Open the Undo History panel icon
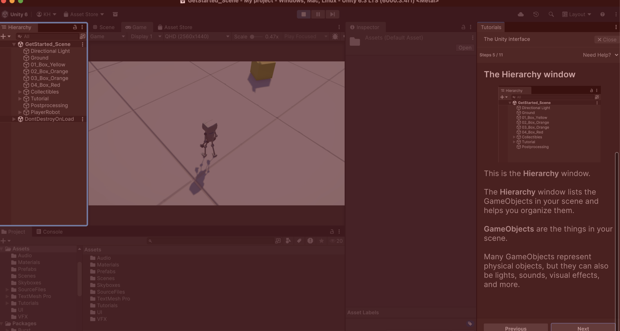 tap(536, 14)
